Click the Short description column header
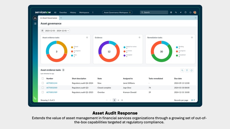The width and height of the screenshot is (230, 129). tap(79, 79)
